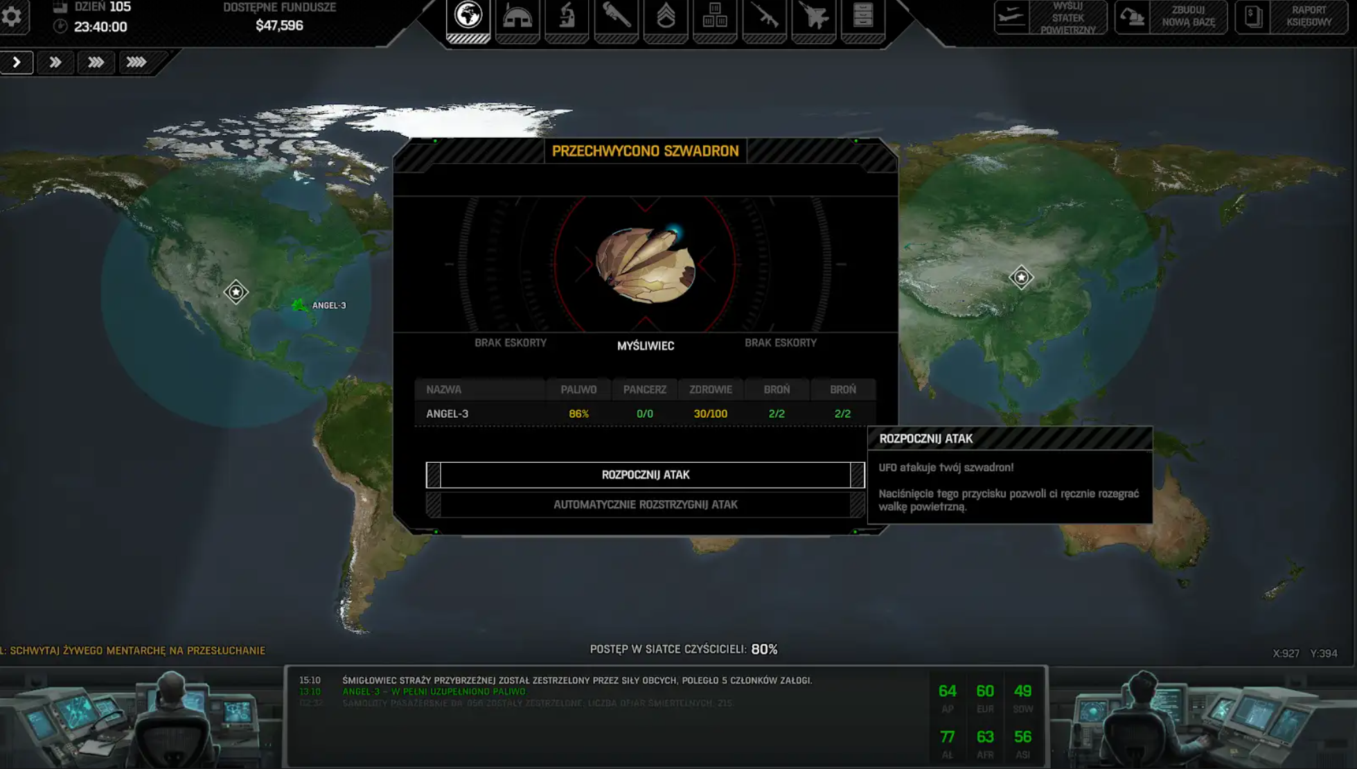This screenshot has height=769, width=1357.
Task: Open Raport Księgowy finance report
Action: click(1291, 17)
